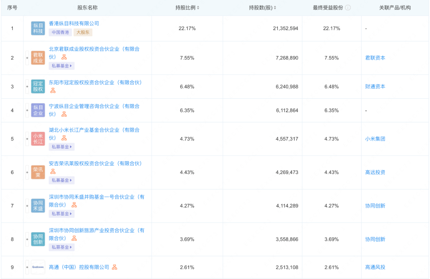The width and height of the screenshot is (430, 279).
Task: Click the Qualcomm logo avatar on row 9
Action: [38, 267]
